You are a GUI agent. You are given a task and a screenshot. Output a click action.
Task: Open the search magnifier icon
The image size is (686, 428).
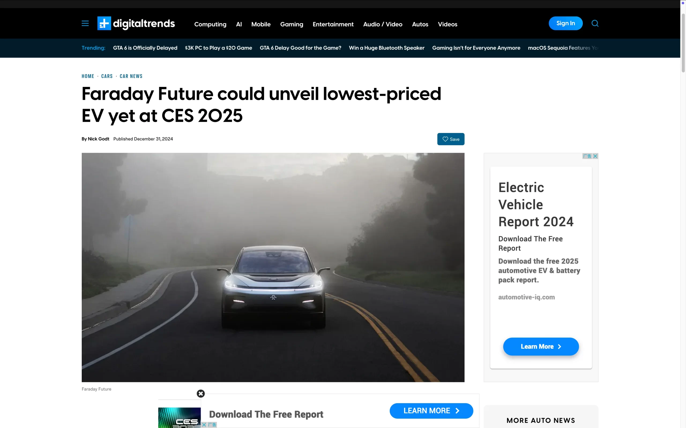[x=595, y=24]
